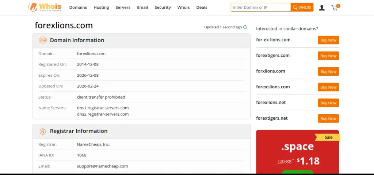Open the user account icon
This screenshot has height=175, width=374.
click(322, 8)
